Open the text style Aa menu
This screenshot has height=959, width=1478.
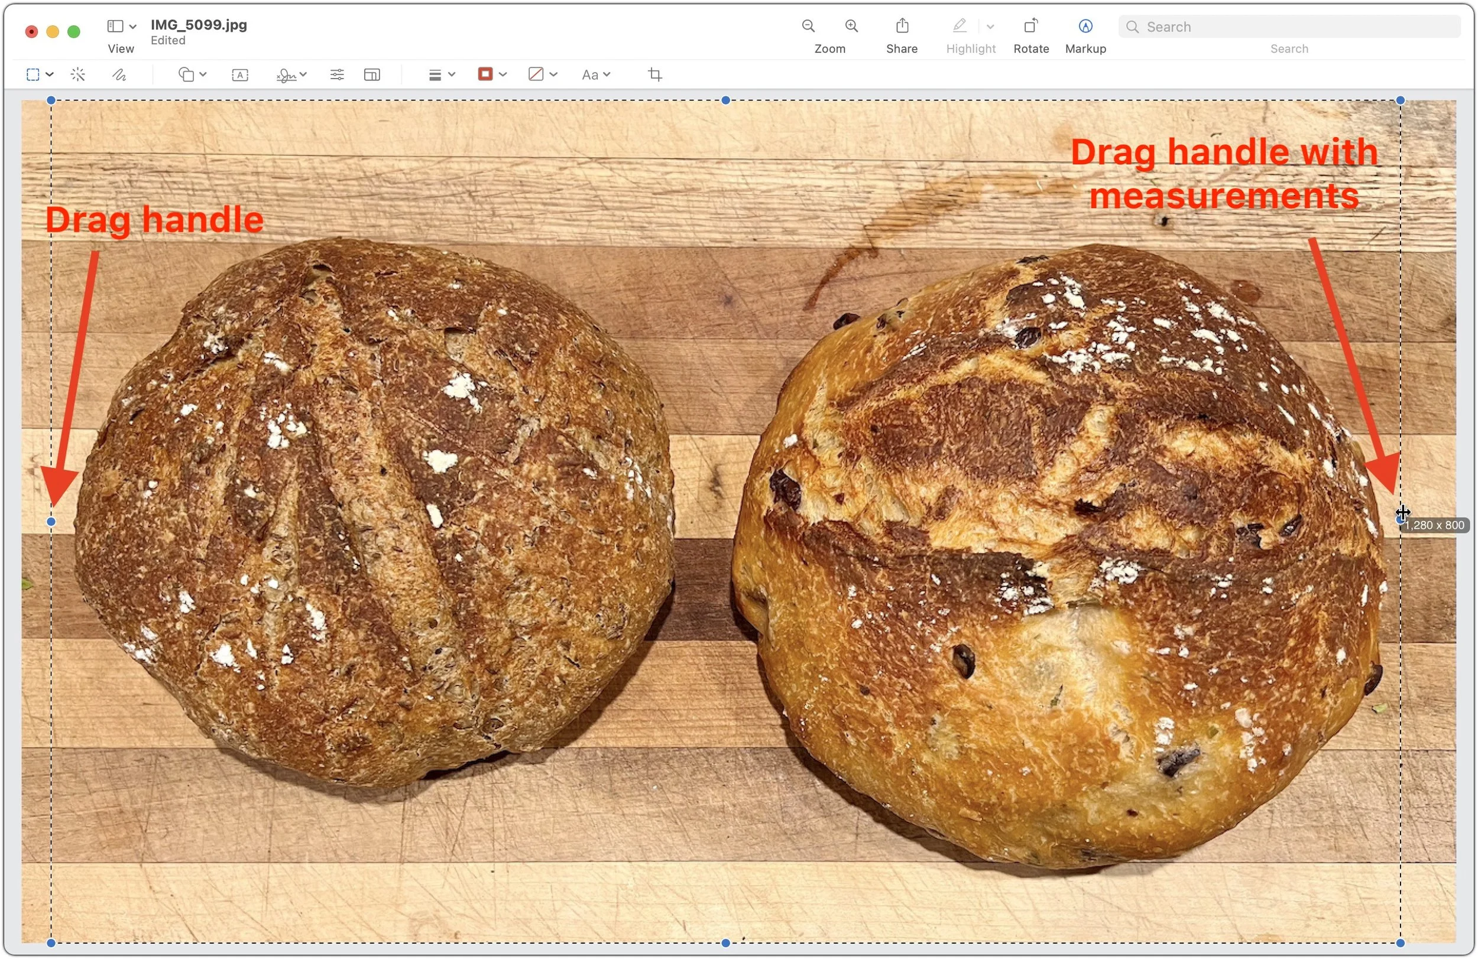coord(595,75)
